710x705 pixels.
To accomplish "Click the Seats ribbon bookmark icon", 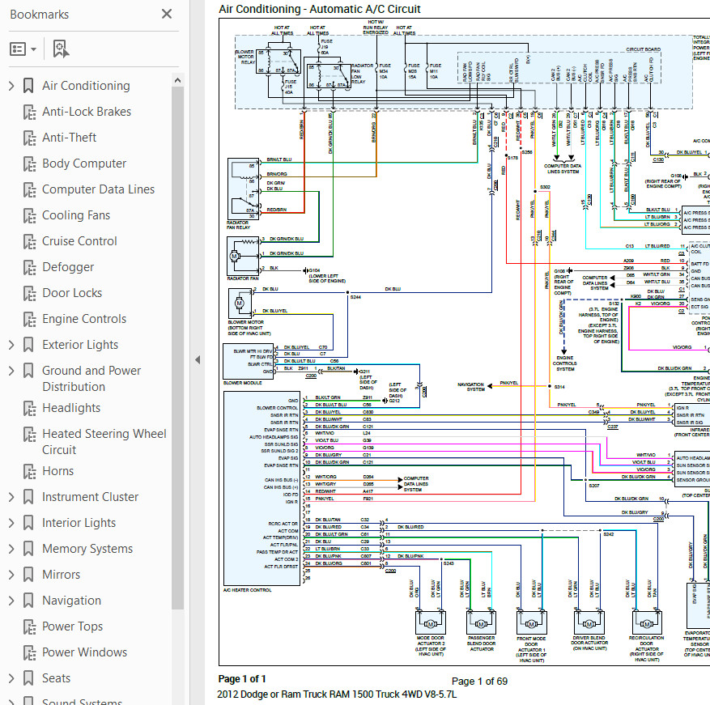I will coord(28,678).
